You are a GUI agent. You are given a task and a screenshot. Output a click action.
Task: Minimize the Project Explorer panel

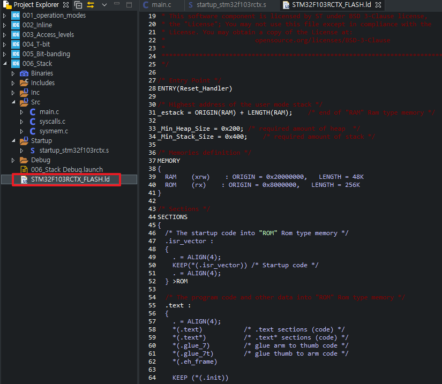[118, 5]
